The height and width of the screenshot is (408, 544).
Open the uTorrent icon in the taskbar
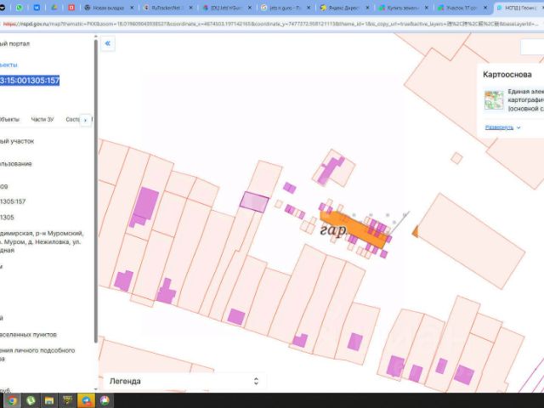coord(31,400)
